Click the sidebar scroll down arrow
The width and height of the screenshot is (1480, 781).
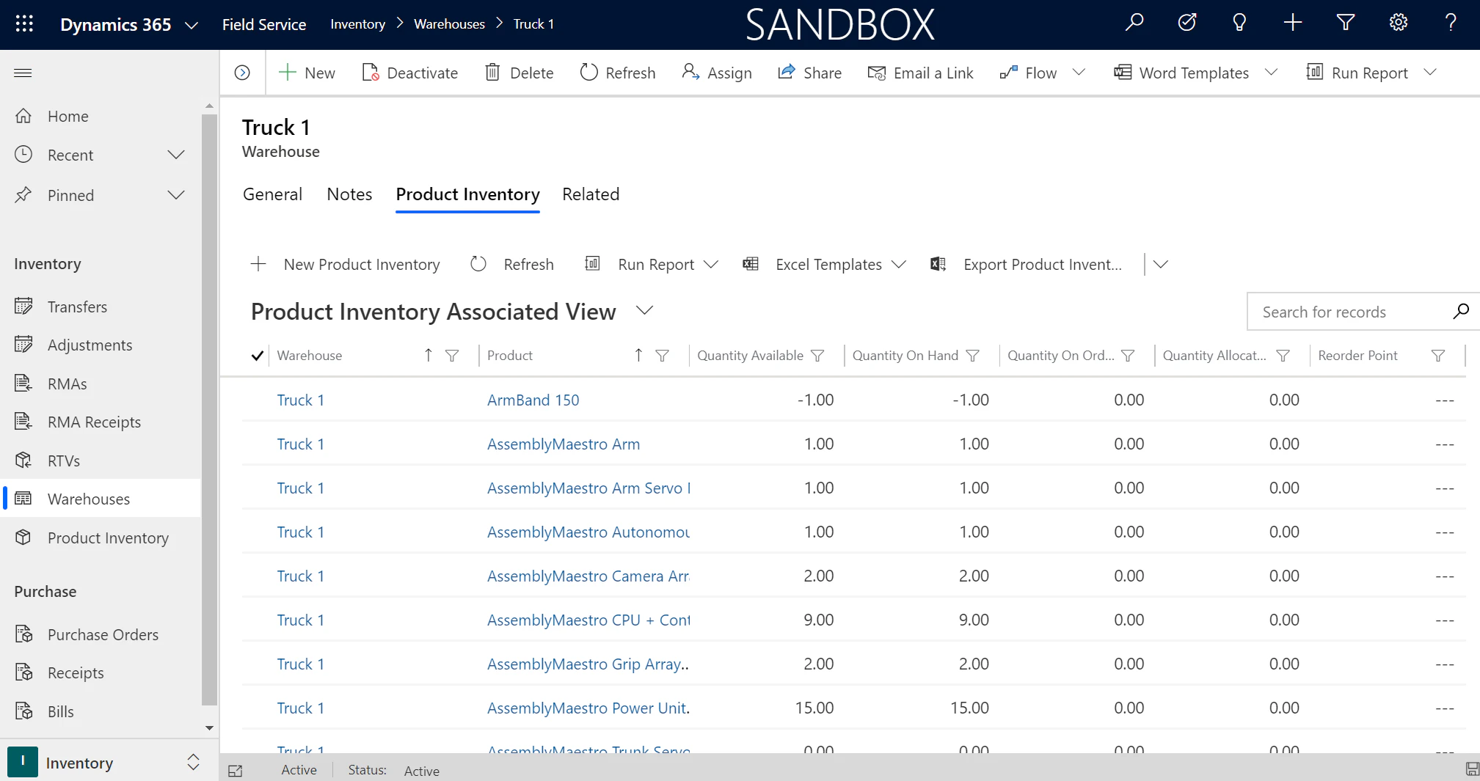pos(209,727)
